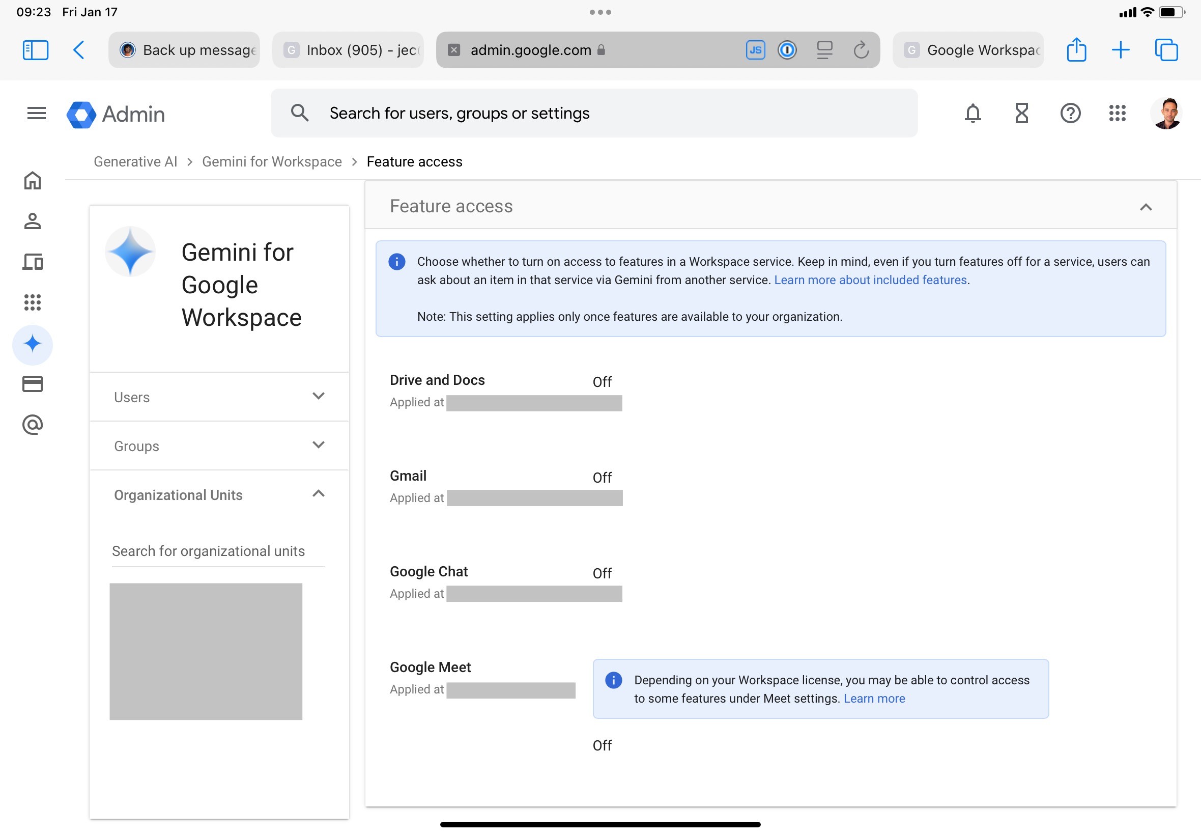
Task: Open the 1Password extension icon
Action: (787, 50)
